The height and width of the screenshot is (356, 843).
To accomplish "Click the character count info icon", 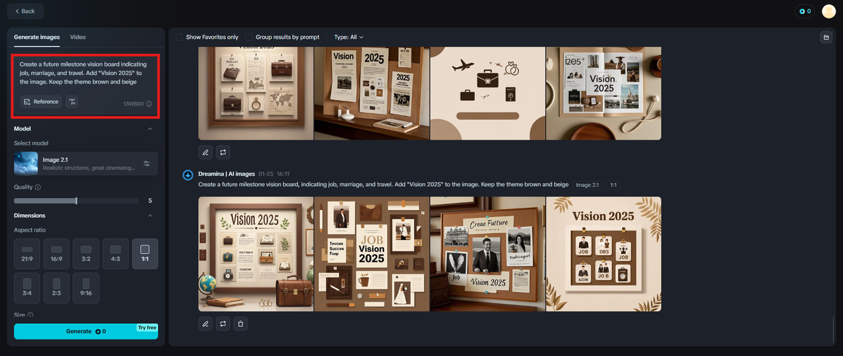I will (149, 104).
